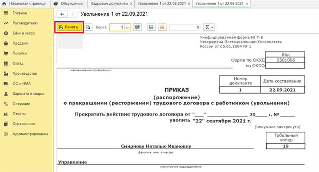The image size is (319, 172).
Task: Click the Печать print button
Action: coord(69,27)
